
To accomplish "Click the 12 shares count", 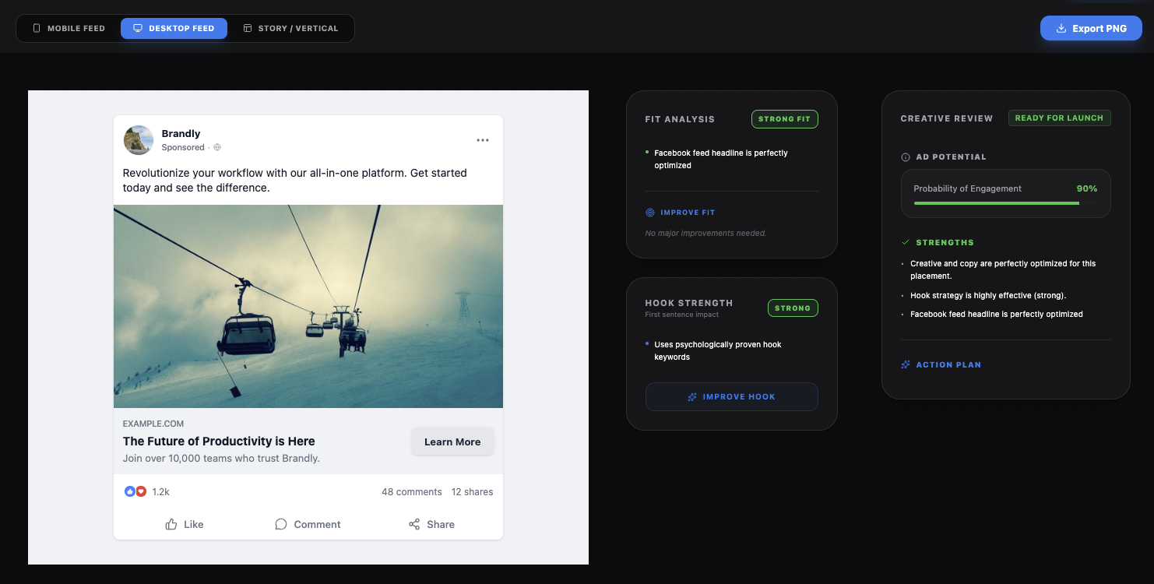I will coord(473,491).
